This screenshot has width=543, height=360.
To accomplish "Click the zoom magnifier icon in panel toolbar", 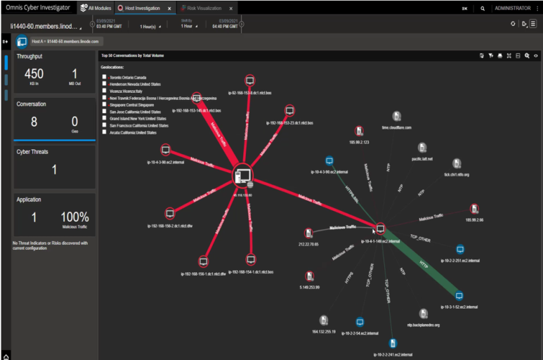I will tap(527, 56).
